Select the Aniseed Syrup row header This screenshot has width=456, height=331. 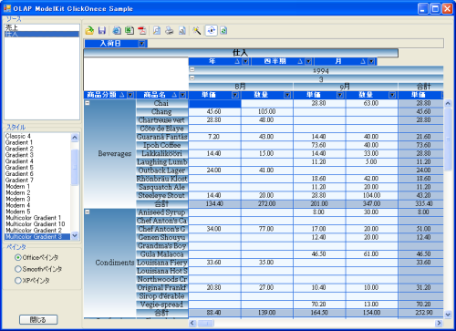click(161, 212)
